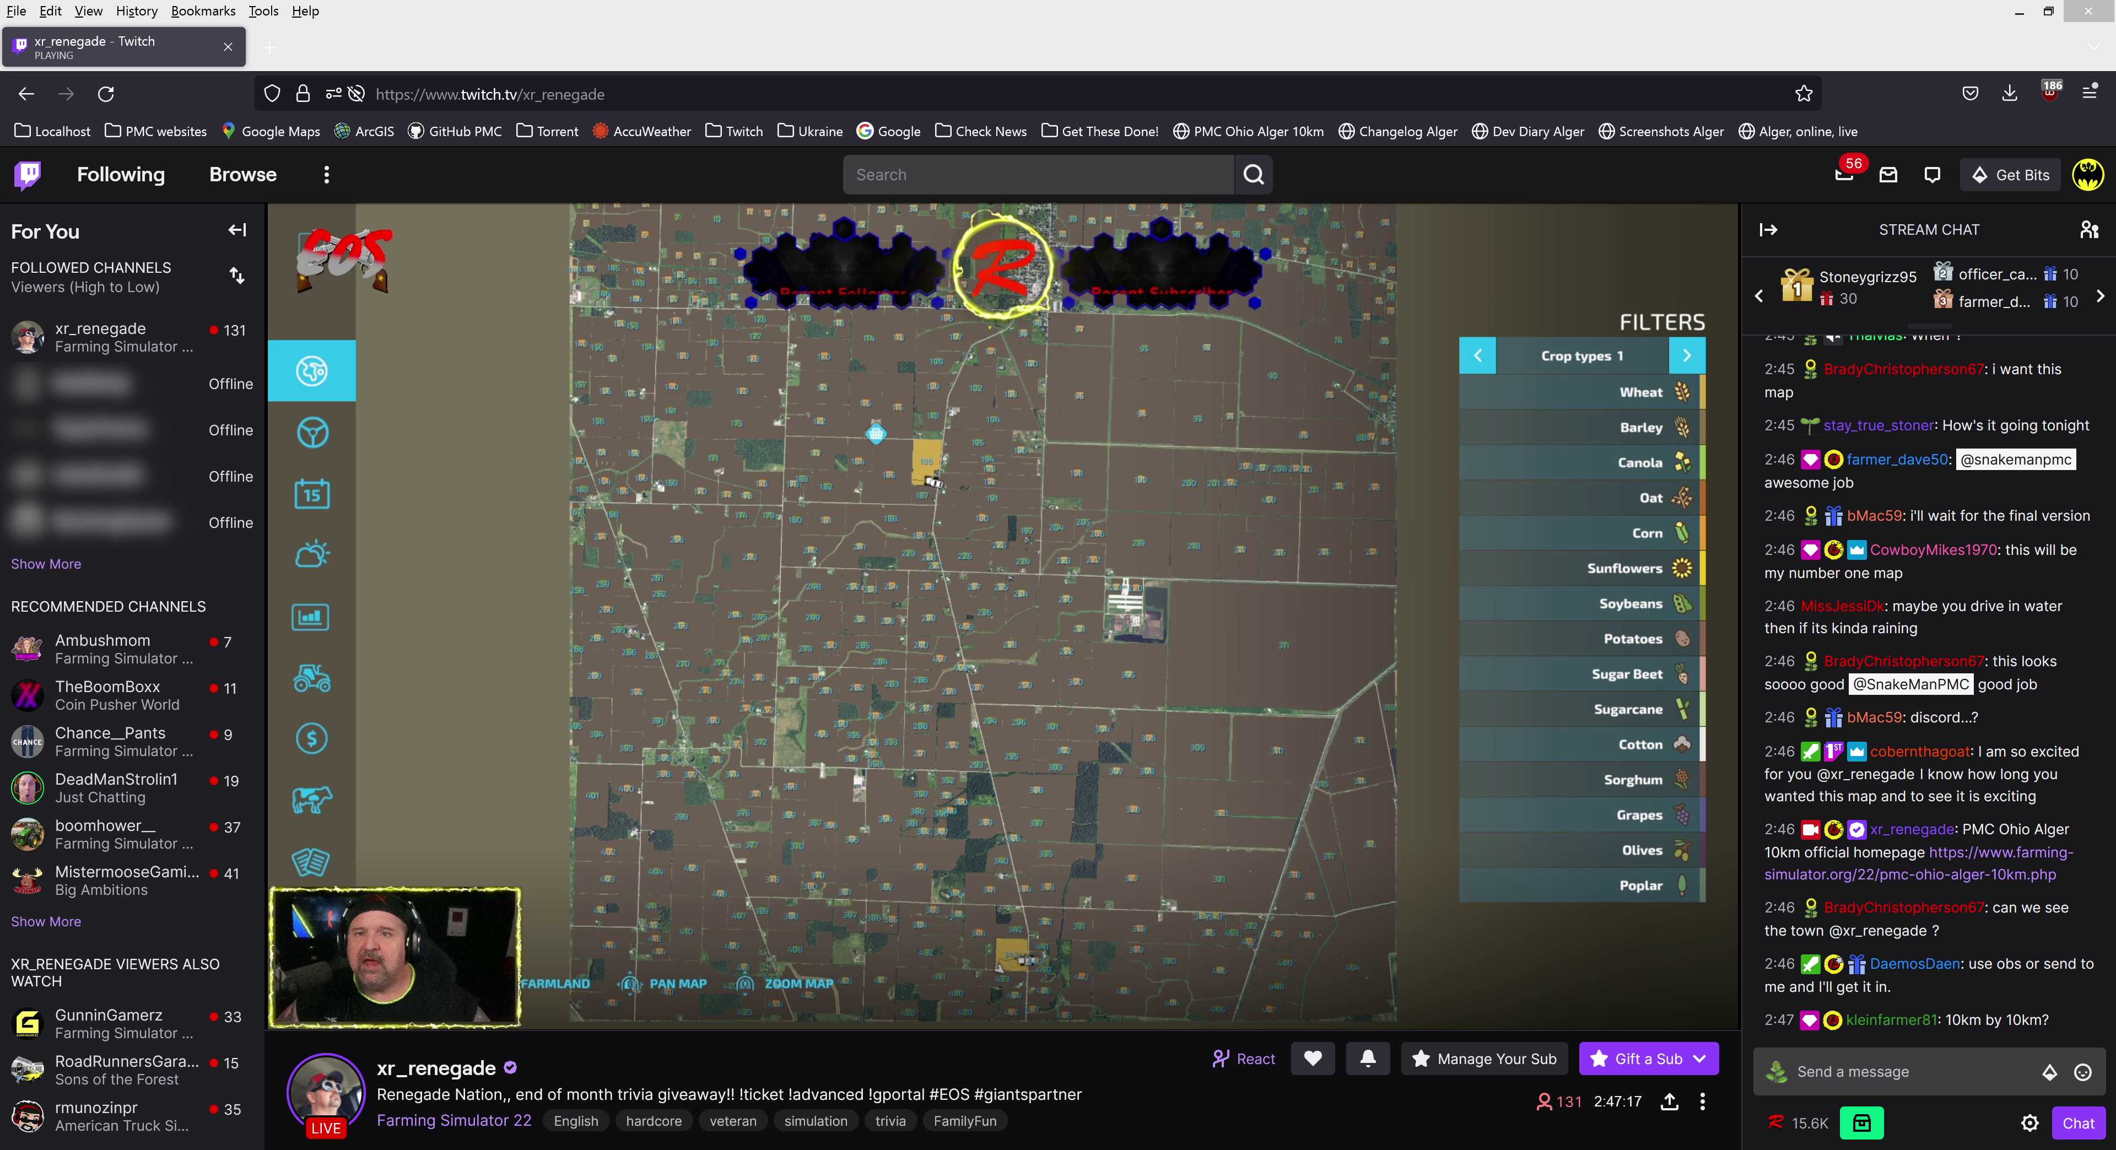Image resolution: width=2116 pixels, height=1150 pixels.
Task: Show More followed channels
Action: (x=46, y=564)
